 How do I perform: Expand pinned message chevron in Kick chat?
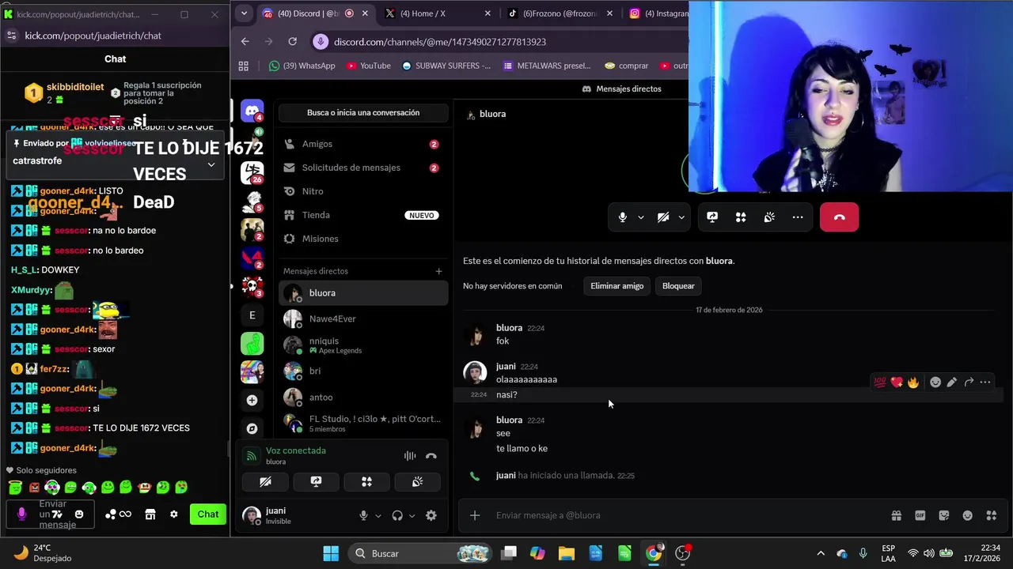click(211, 164)
